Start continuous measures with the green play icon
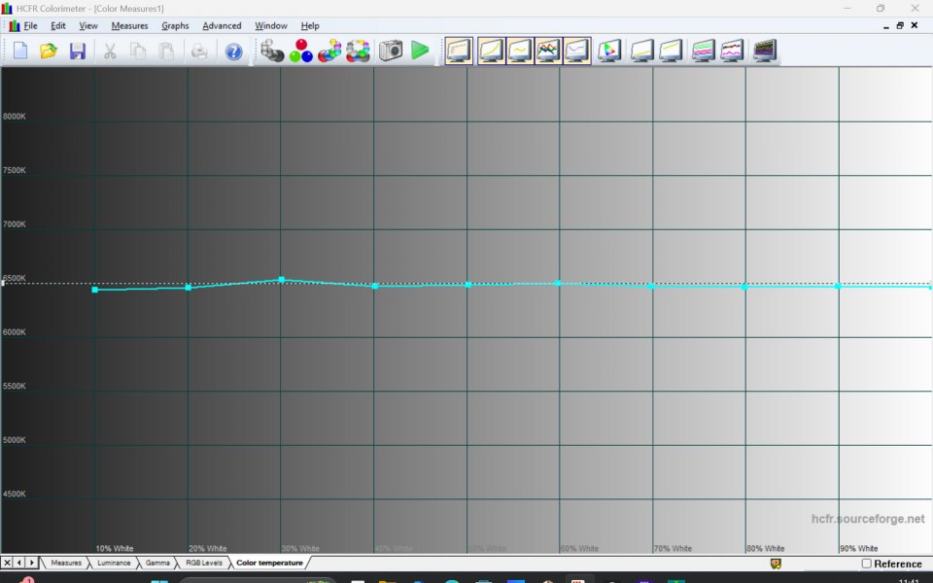Screen dimensions: 933x583 (x=420, y=51)
